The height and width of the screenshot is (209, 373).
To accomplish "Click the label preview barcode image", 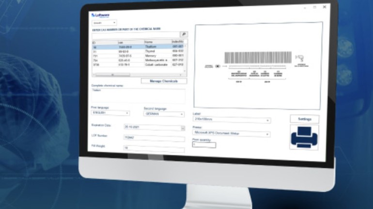I will [258, 57].
